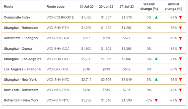The image size is (188, 109).
Task: Click the WCI-SHA-GOA route code
Action: click(x=58, y=49)
